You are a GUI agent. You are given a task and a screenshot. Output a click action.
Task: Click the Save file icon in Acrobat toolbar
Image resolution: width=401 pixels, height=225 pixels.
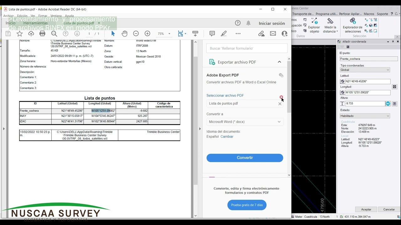pos(8,33)
